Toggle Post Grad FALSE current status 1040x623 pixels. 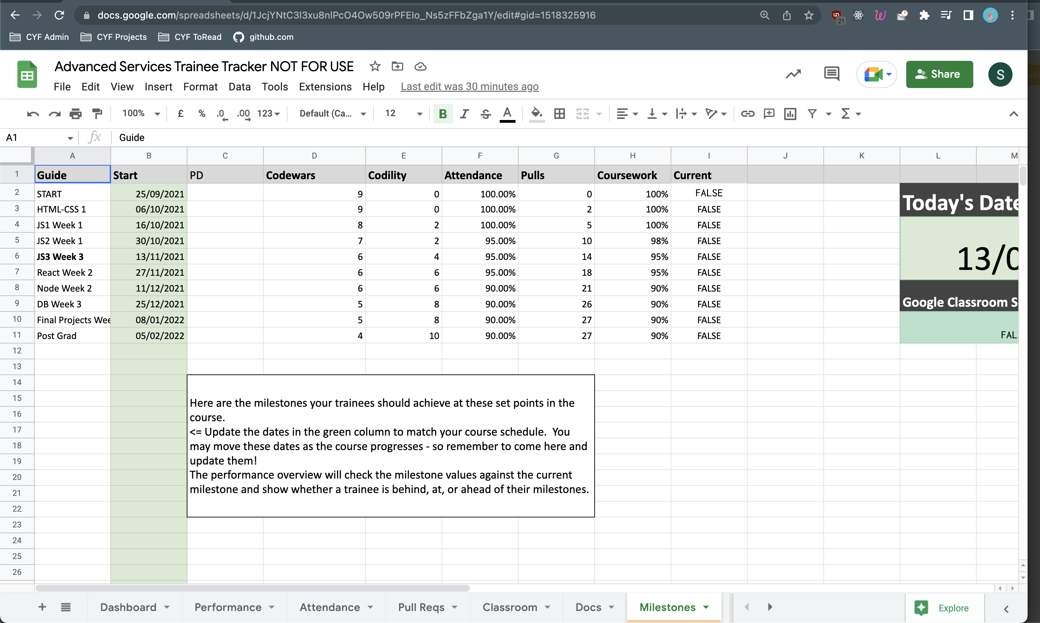click(709, 335)
